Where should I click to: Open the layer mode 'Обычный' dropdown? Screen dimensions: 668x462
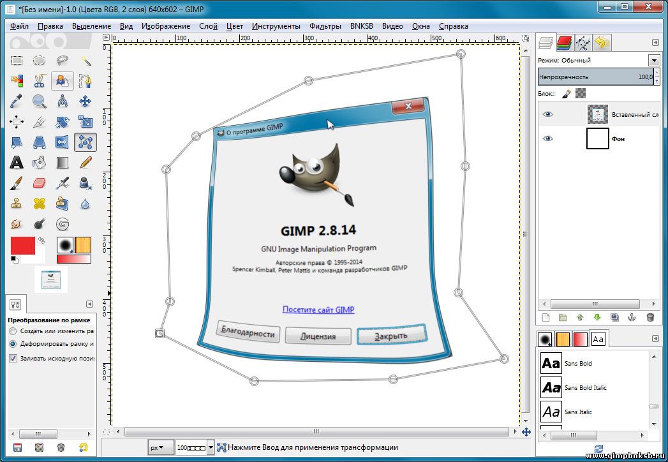click(x=654, y=60)
